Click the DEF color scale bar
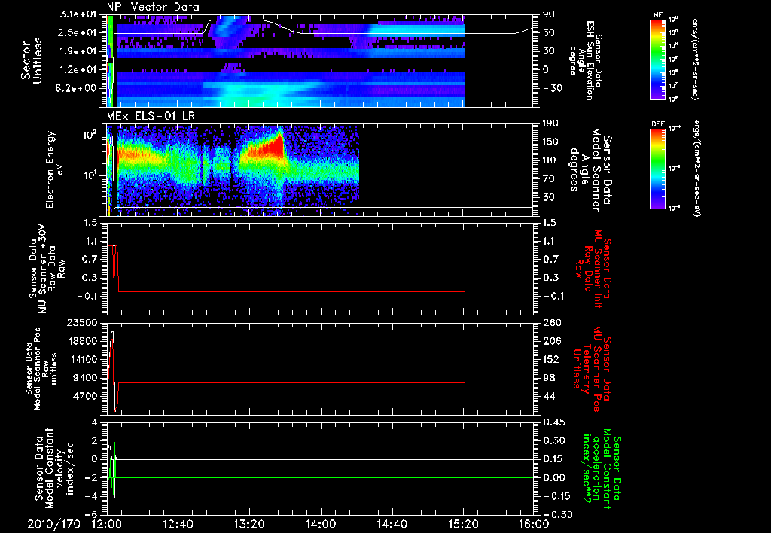The width and height of the screenshot is (771, 533). (657, 169)
